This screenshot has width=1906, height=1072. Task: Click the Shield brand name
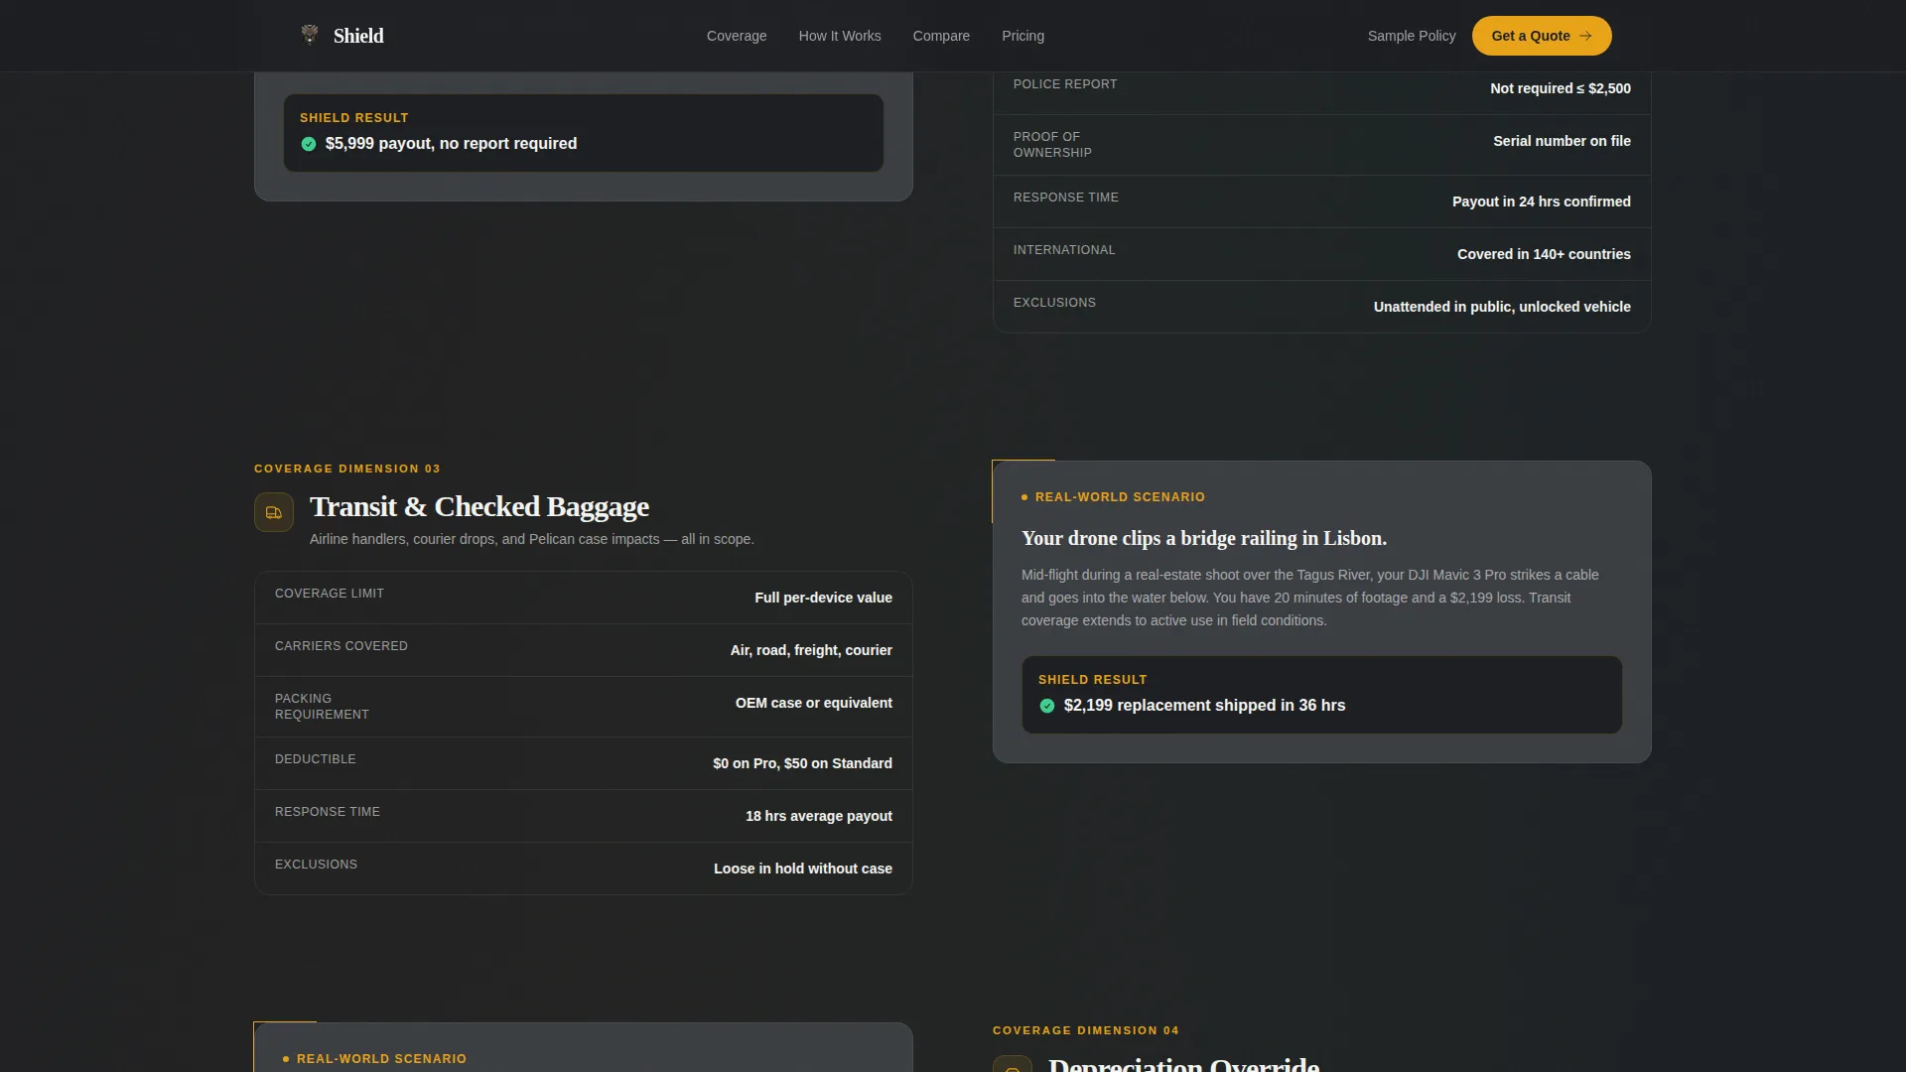tap(358, 36)
